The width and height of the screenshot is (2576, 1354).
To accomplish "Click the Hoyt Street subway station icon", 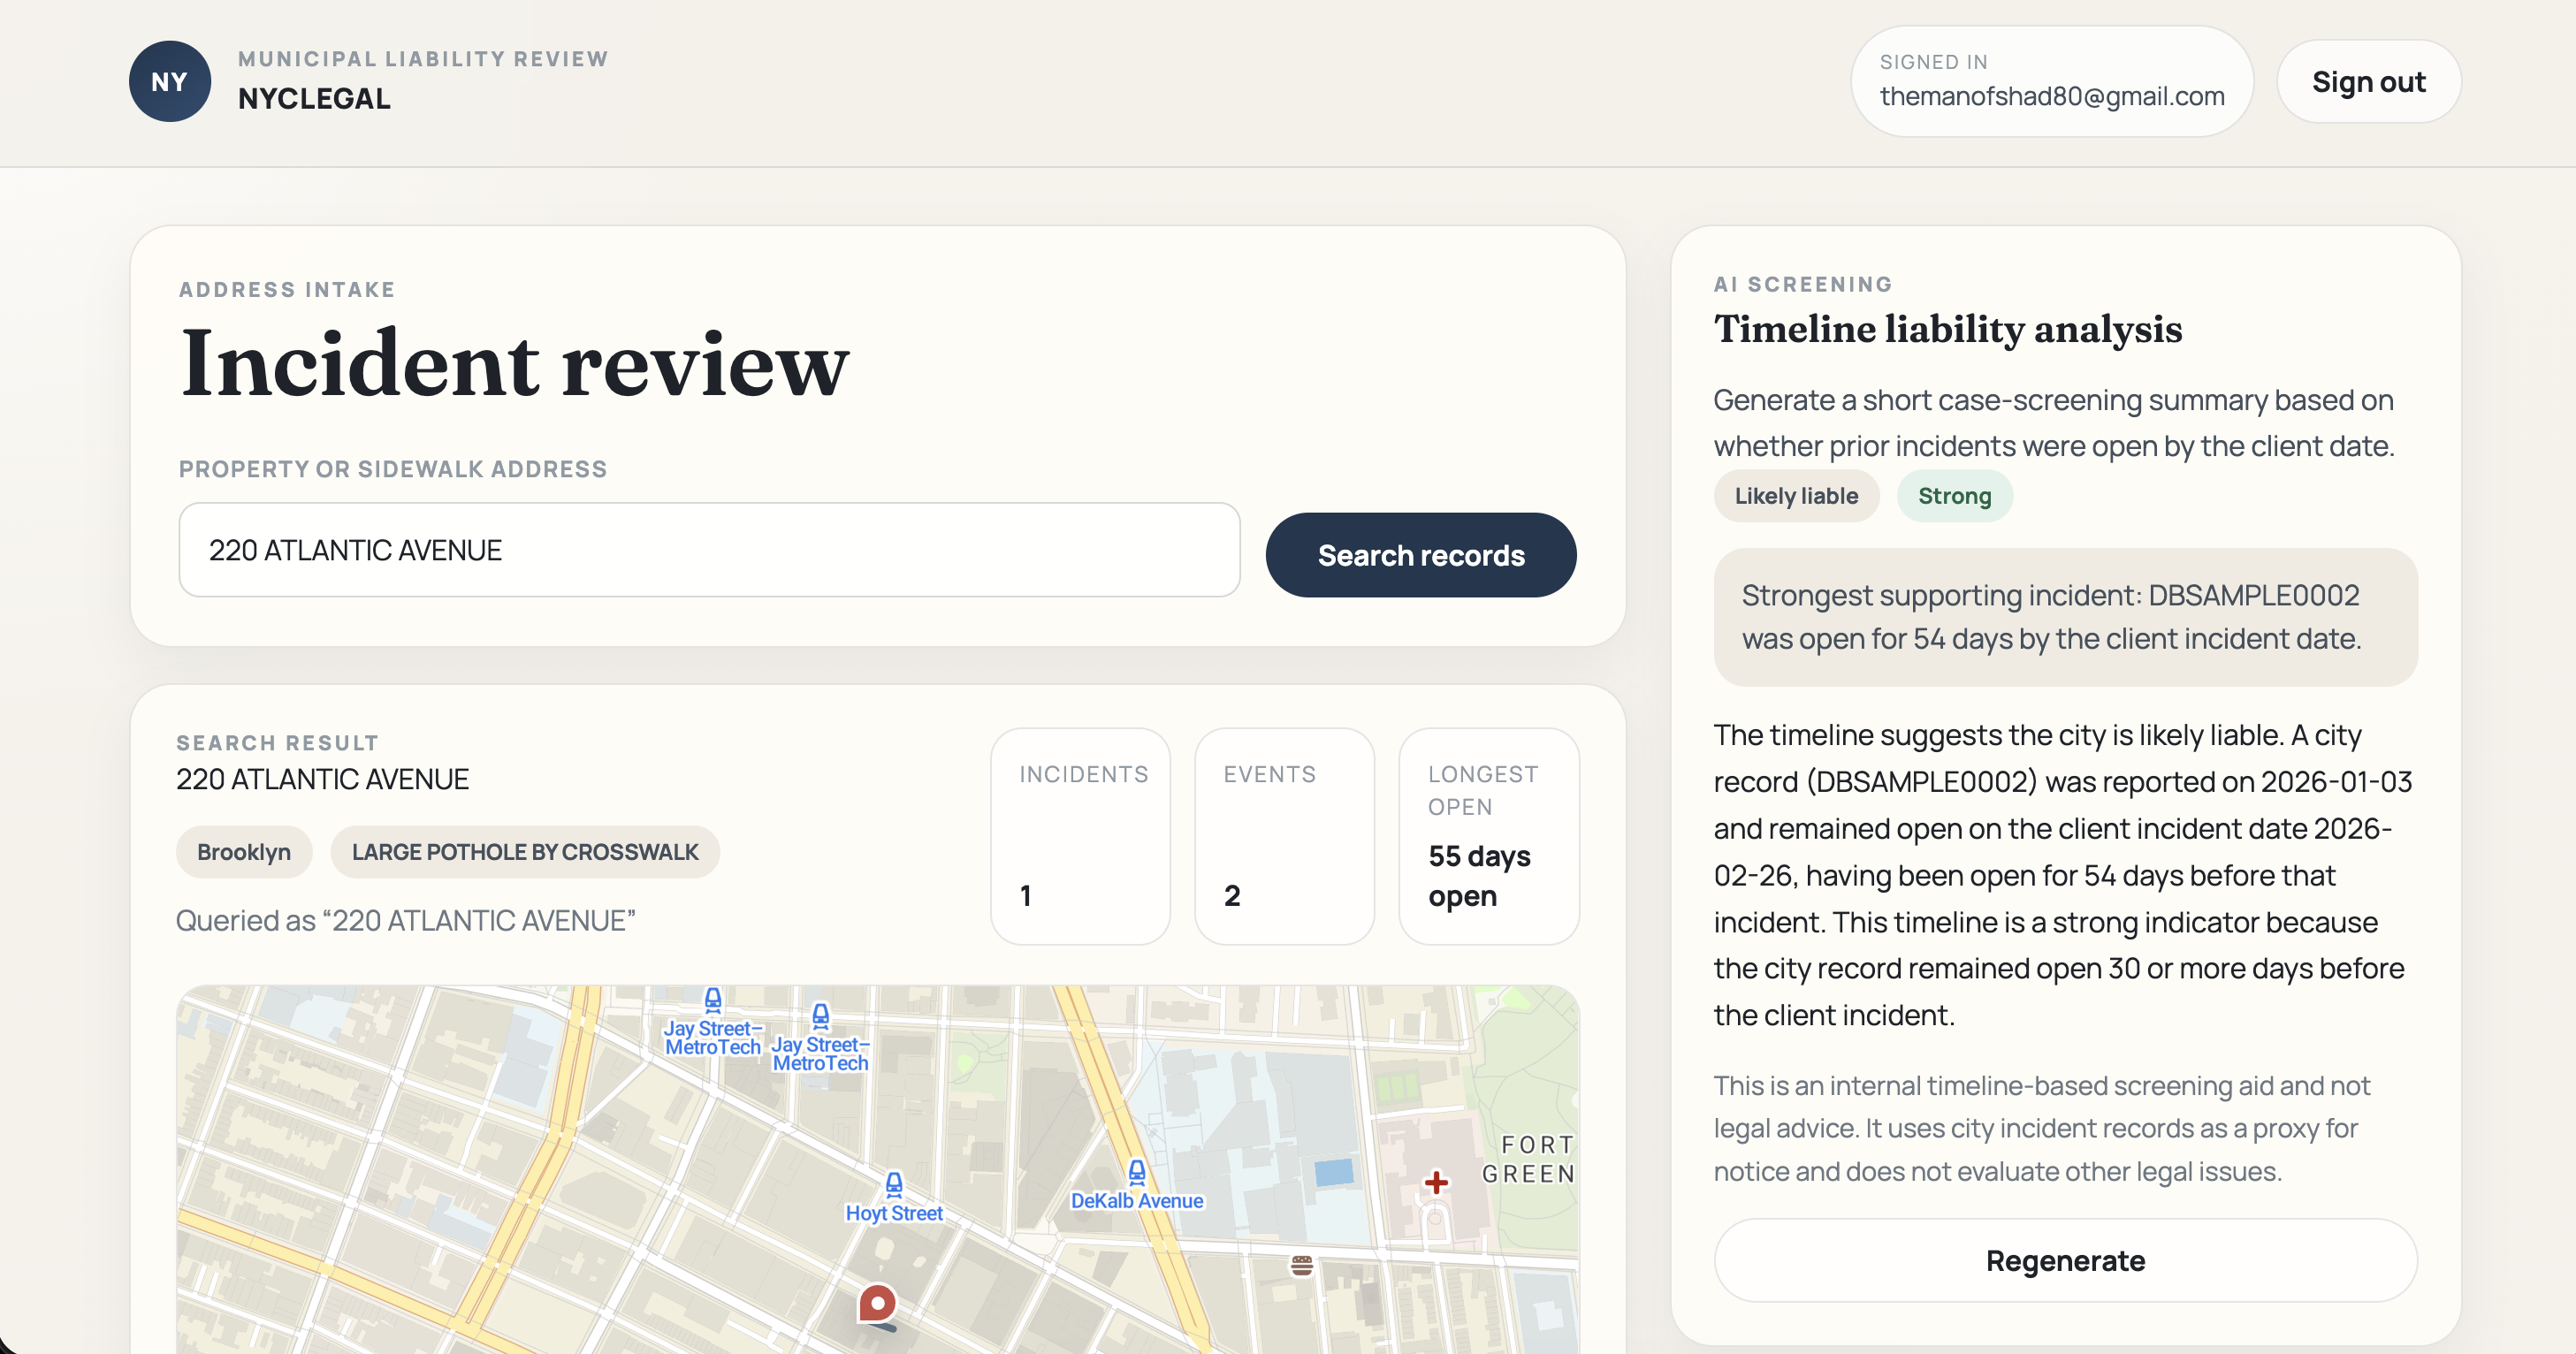I will pyautogui.click(x=894, y=1184).
